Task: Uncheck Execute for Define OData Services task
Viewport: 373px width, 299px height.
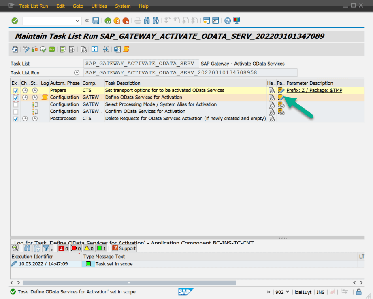Action: [16, 98]
